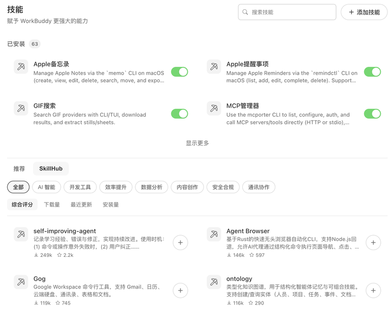Click the Apple备忘录 skill icon

pos(21,67)
